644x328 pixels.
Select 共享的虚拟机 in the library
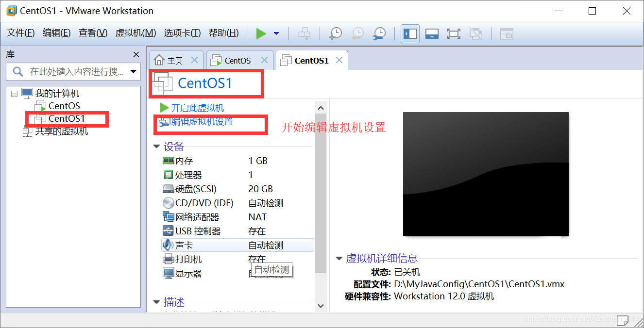(x=62, y=131)
